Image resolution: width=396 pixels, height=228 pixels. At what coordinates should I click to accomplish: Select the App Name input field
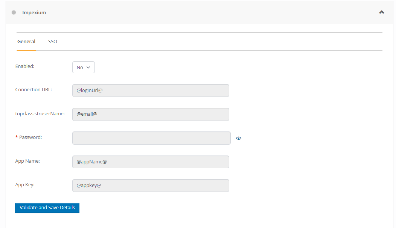[151, 162]
